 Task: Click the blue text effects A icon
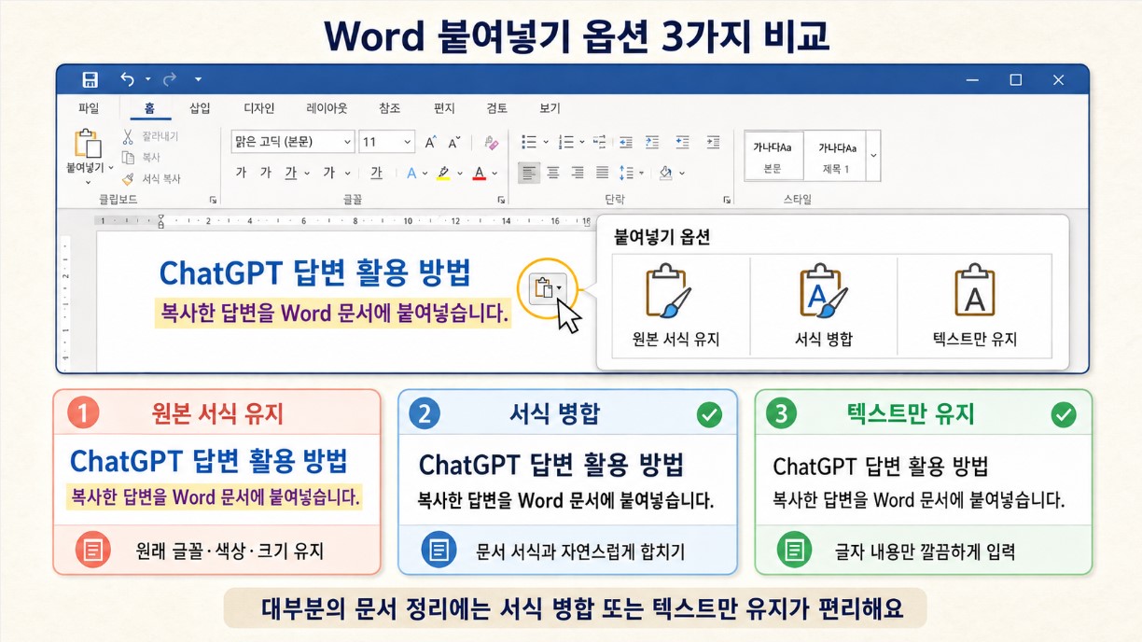click(x=411, y=173)
